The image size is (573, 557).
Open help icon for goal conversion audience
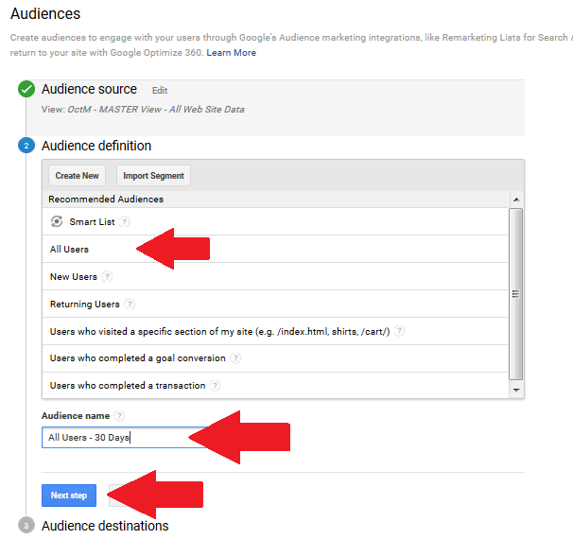(x=235, y=358)
